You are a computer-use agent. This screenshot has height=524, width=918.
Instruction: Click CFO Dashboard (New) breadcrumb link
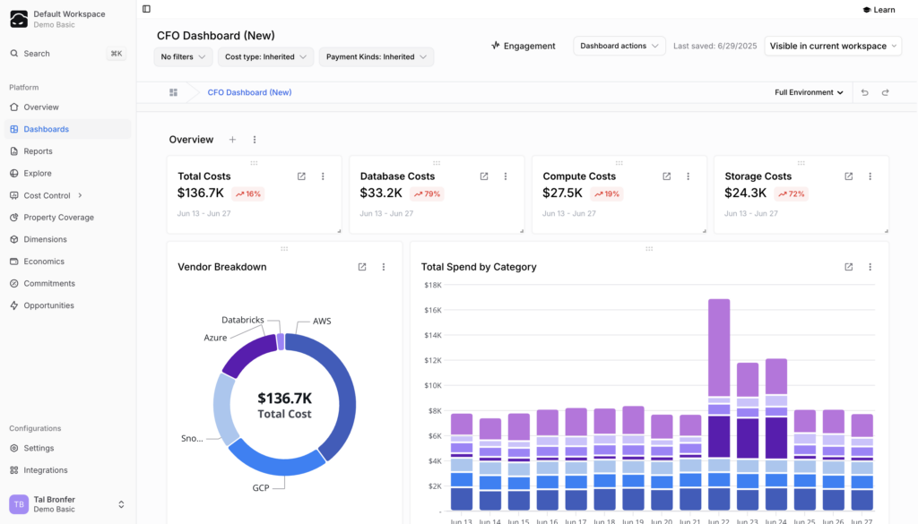249,92
